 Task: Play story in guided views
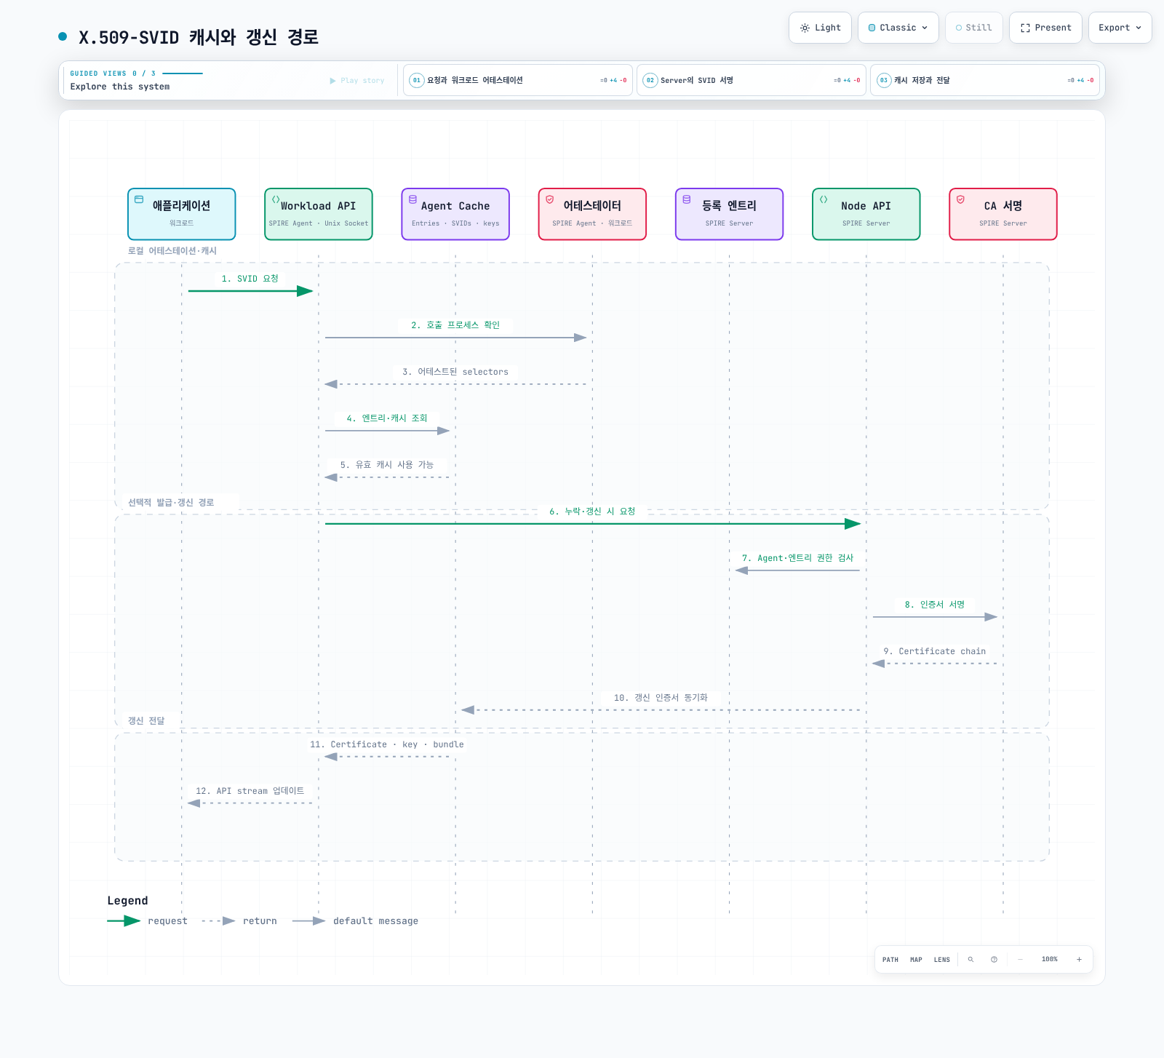(x=357, y=81)
